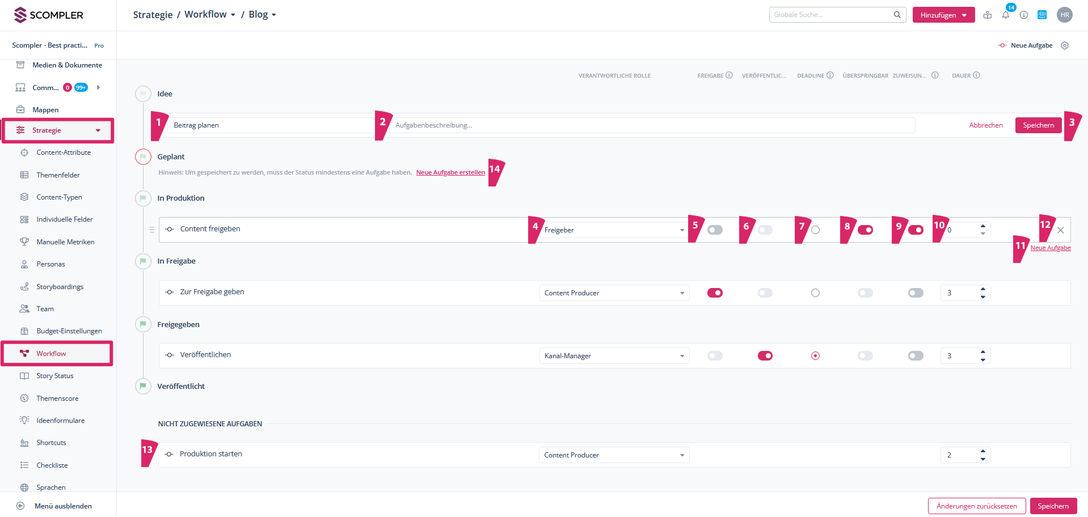Image resolution: width=1088 pixels, height=517 pixels.
Task: Click info icon beside Freigabe column header
Action: pos(729,75)
